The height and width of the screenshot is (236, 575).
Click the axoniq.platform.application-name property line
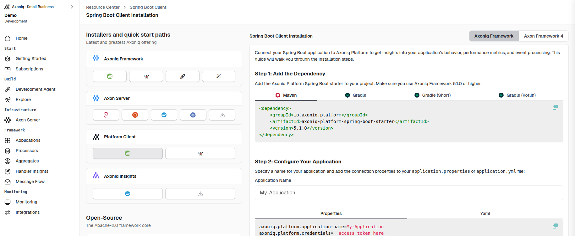[x=321, y=227]
